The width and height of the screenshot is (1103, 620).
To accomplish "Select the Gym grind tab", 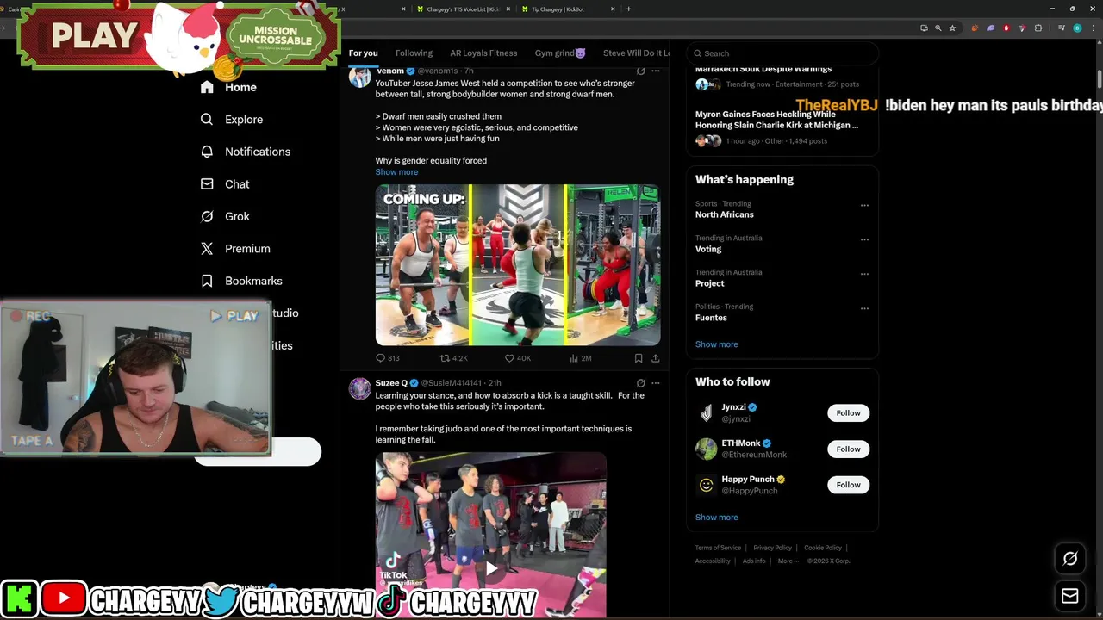I will [x=560, y=53].
